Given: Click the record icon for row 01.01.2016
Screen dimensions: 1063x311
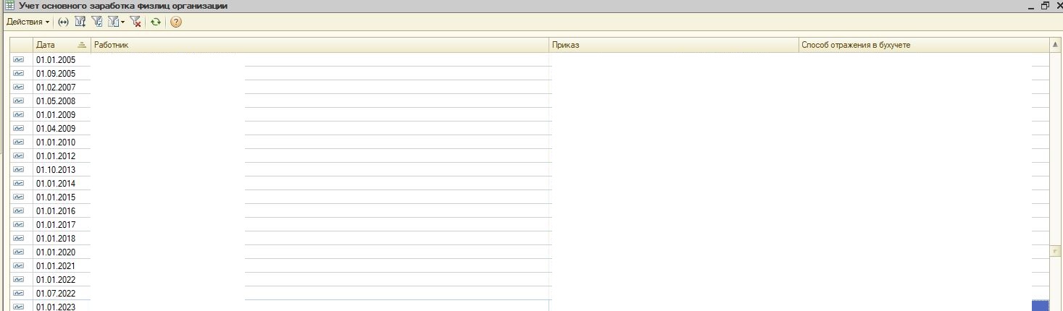Looking at the screenshot, I should (x=19, y=211).
